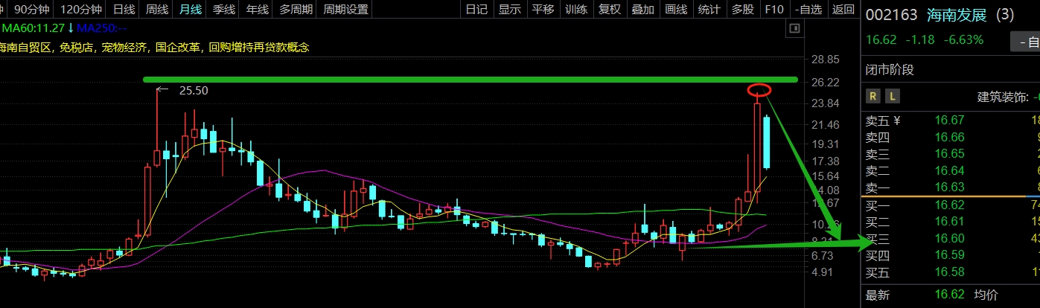Select the 月线 monthly period tab
This screenshot has width=1040, height=308.
pos(191,9)
